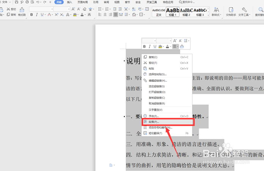The width and height of the screenshot is (264, 171).
Task: Pick ribbon font color A
Action: pyautogui.click(x=82, y=15)
